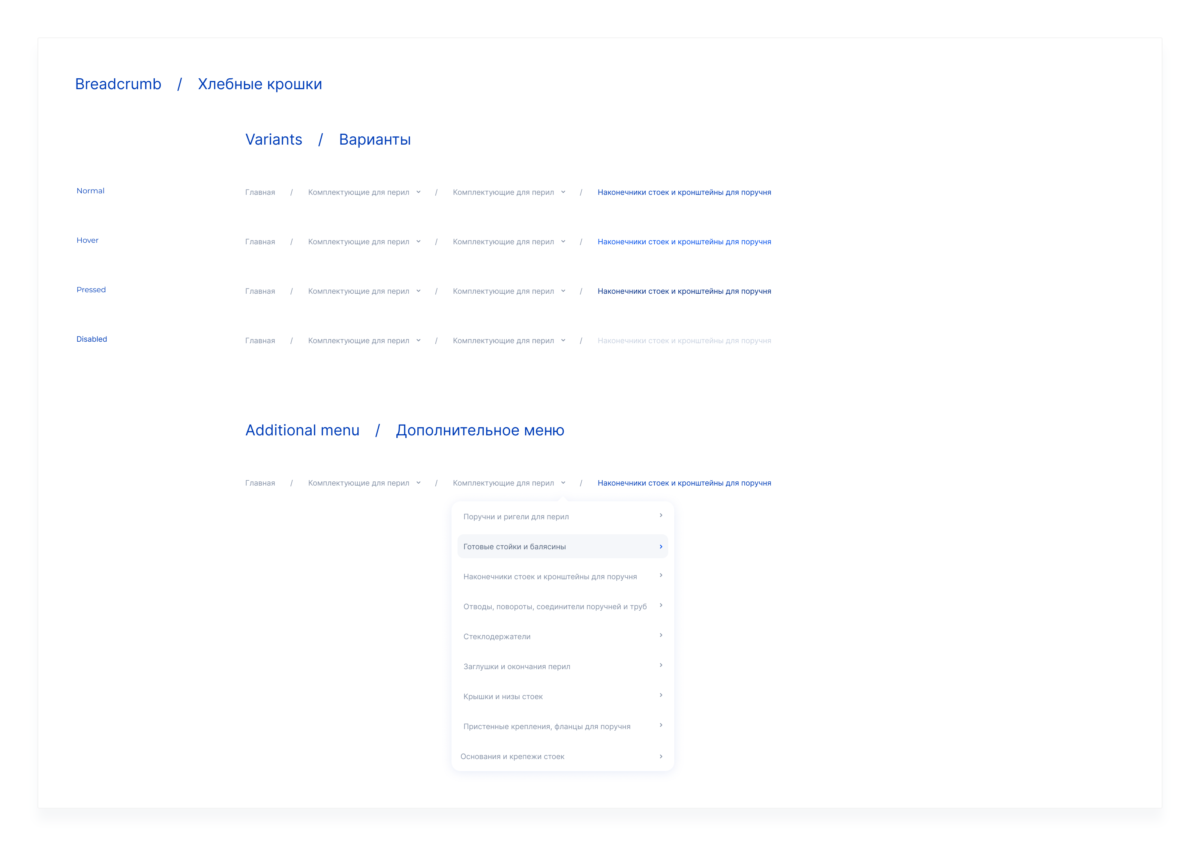1200x846 pixels.
Task: Select 'Наконечники стоек и кронштейны' menu entry
Action: (550, 577)
